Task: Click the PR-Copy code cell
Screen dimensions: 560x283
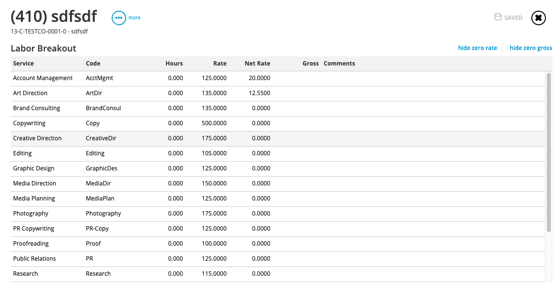Action: (97, 228)
